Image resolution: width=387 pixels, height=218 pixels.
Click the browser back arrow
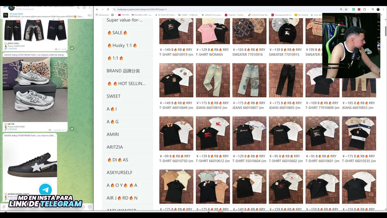(x=97, y=9)
